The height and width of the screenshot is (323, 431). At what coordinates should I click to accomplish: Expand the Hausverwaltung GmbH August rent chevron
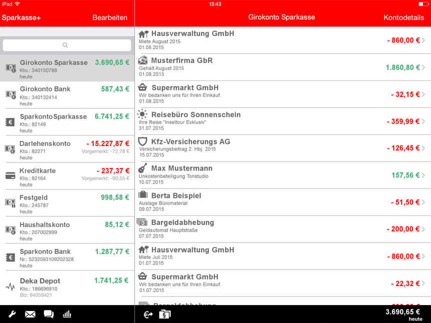[423, 40]
